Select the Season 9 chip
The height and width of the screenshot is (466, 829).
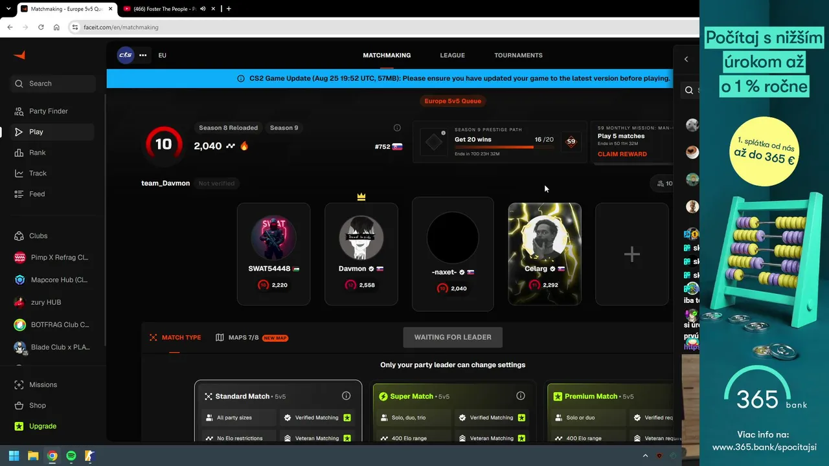(284, 128)
